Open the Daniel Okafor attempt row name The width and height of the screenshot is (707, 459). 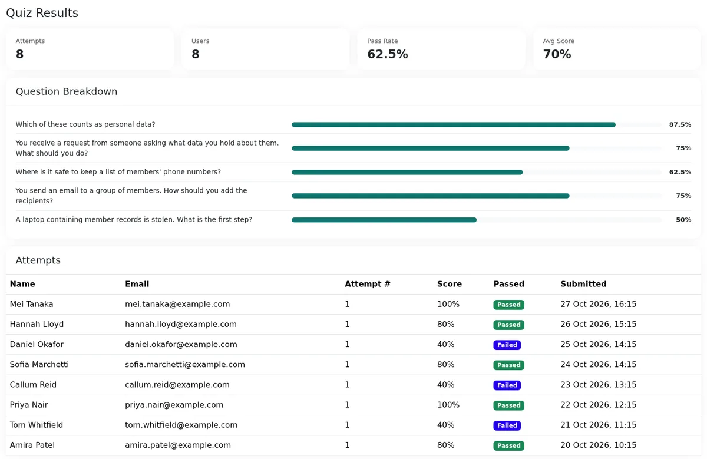[x=37, y=345]
